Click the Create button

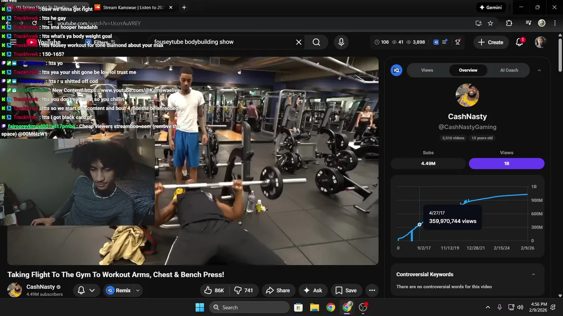click(x=490, y=42)
